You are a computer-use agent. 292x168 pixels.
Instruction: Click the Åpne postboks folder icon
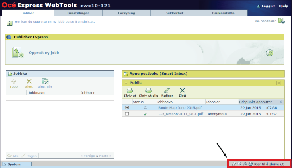click(126, 74)
